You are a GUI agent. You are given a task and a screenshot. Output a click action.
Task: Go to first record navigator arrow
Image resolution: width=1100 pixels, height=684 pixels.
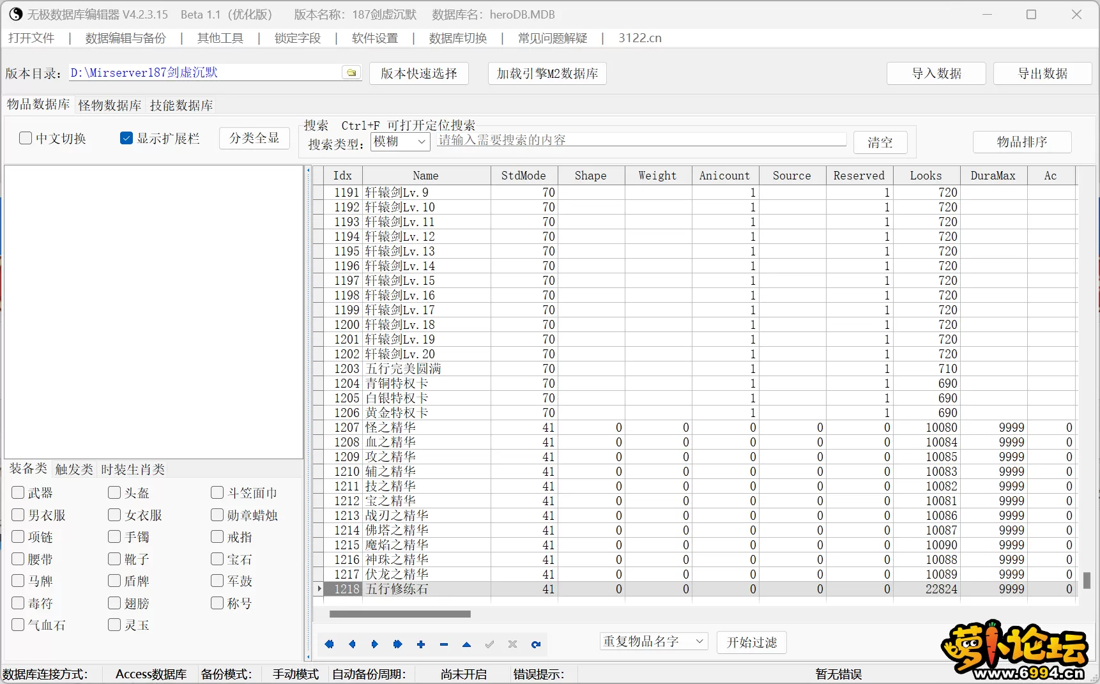[x=329, y=644]
